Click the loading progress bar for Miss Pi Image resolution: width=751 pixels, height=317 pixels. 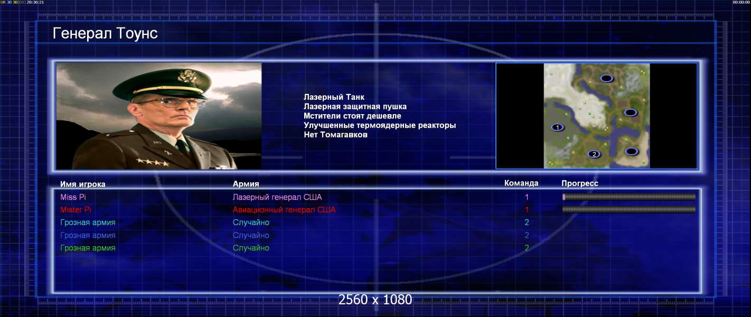629,197
